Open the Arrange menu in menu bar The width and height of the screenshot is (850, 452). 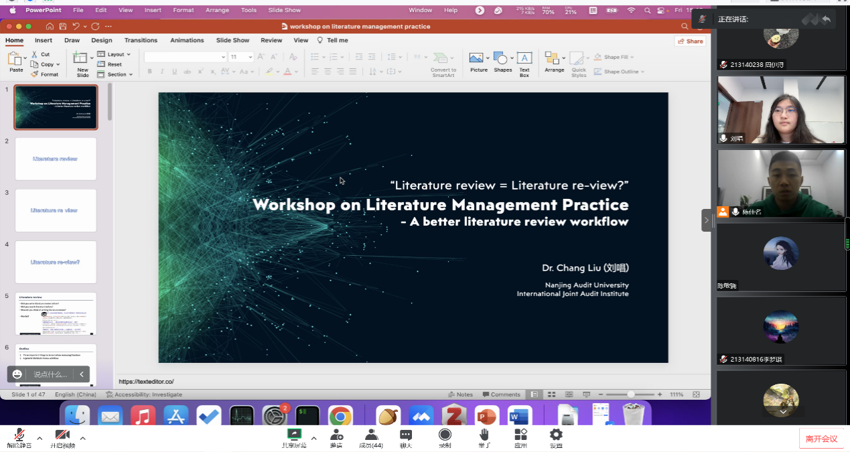(x=217, y=10)
